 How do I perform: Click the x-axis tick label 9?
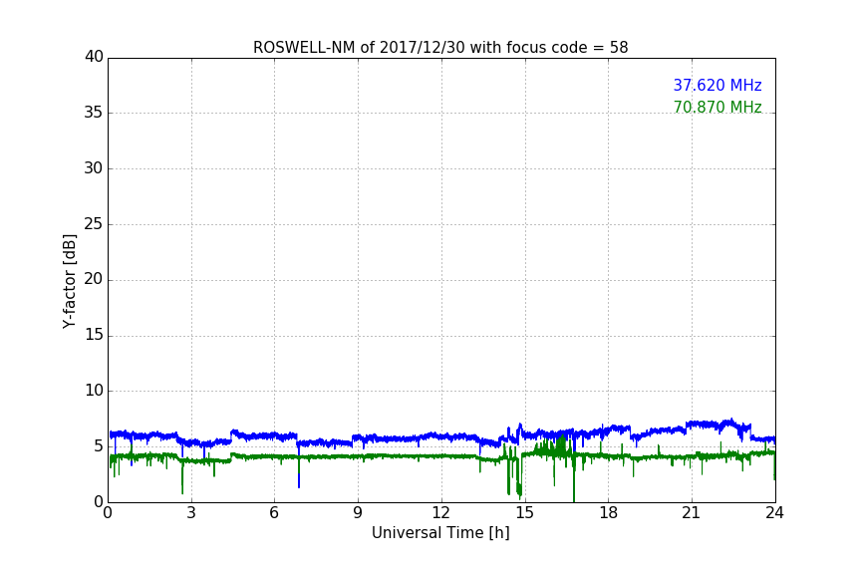[x=358, y=513]
